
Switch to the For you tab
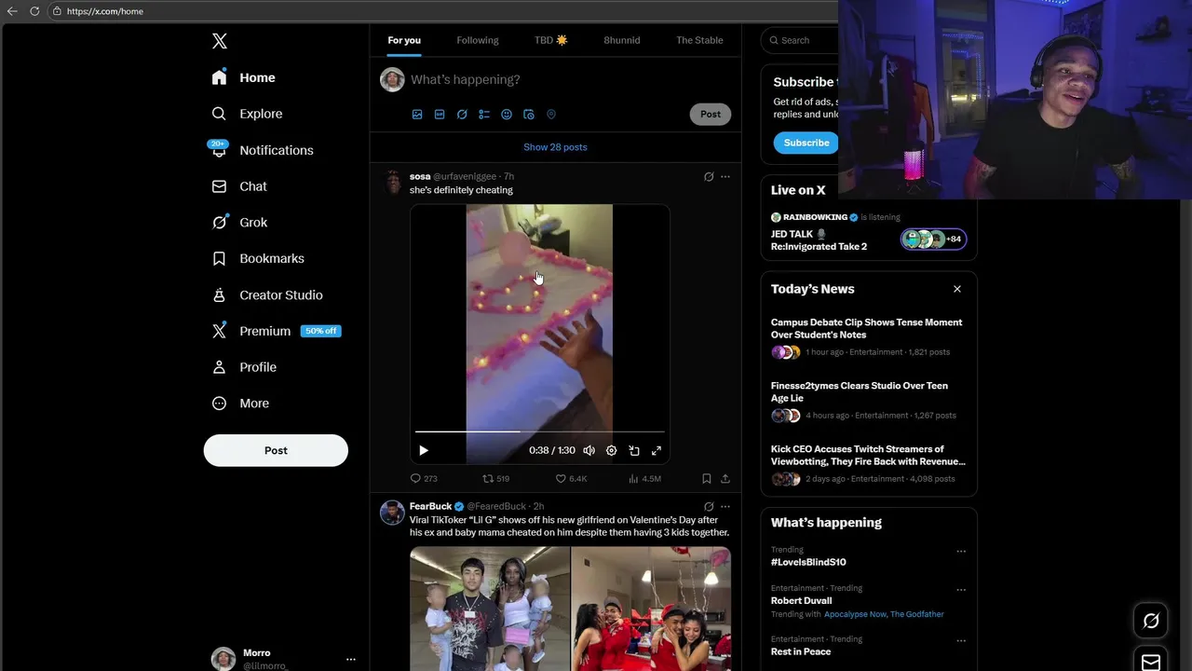(x=404, y=40)
